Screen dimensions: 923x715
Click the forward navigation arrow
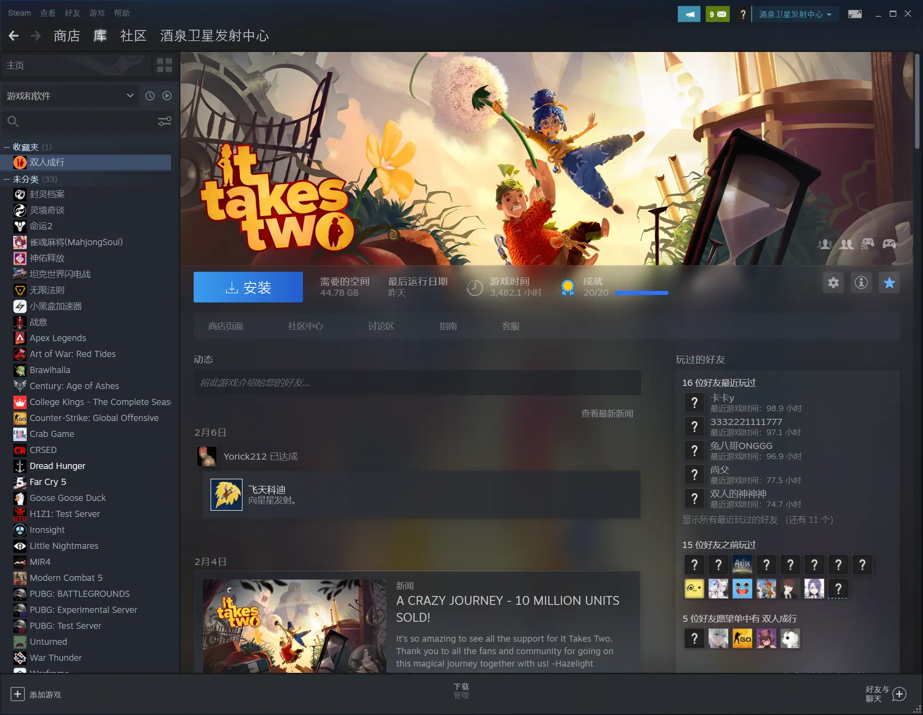click(36, 36)
